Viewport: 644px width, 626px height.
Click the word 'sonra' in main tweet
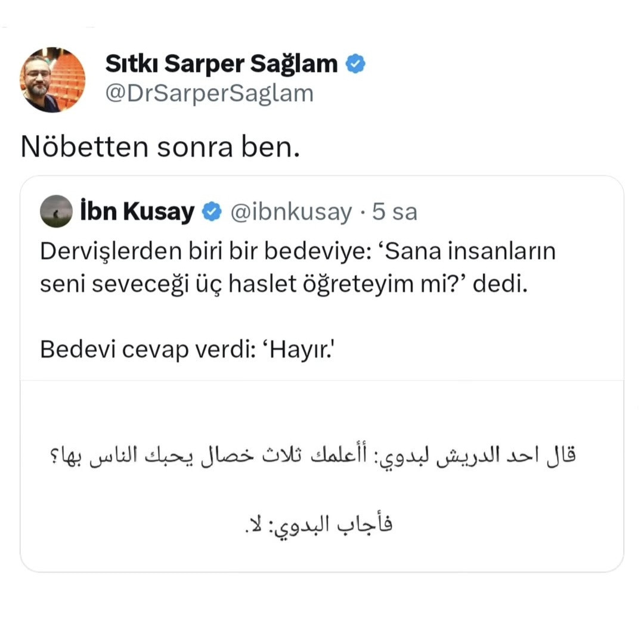tap(193, 147)
